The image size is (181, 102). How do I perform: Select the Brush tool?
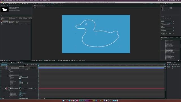(19, 4)
